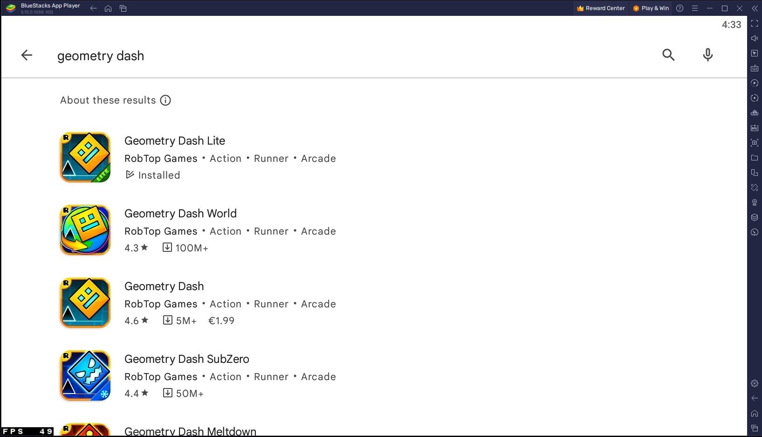Click the macro play-circle icon in sidebar

755,83
